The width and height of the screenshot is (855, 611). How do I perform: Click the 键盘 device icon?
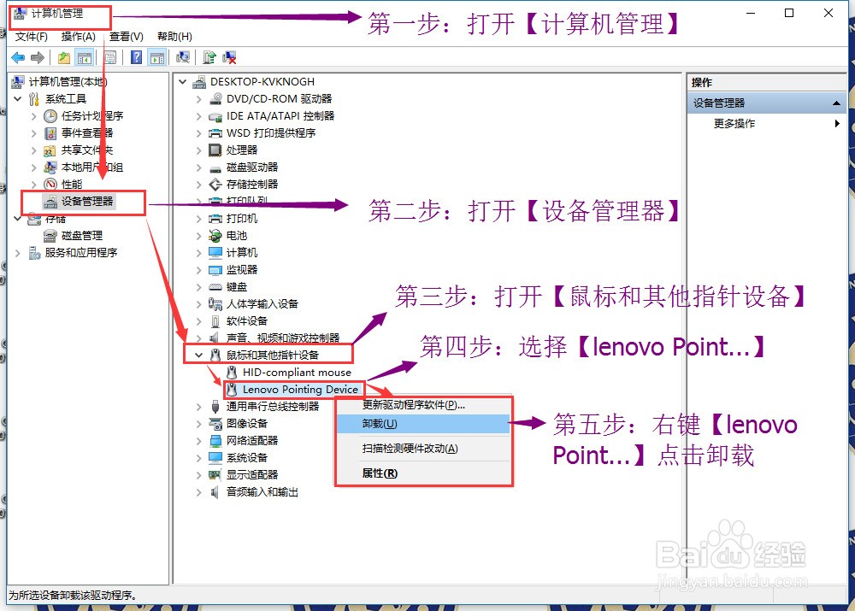pyautogui.click(x=215, y=286)
